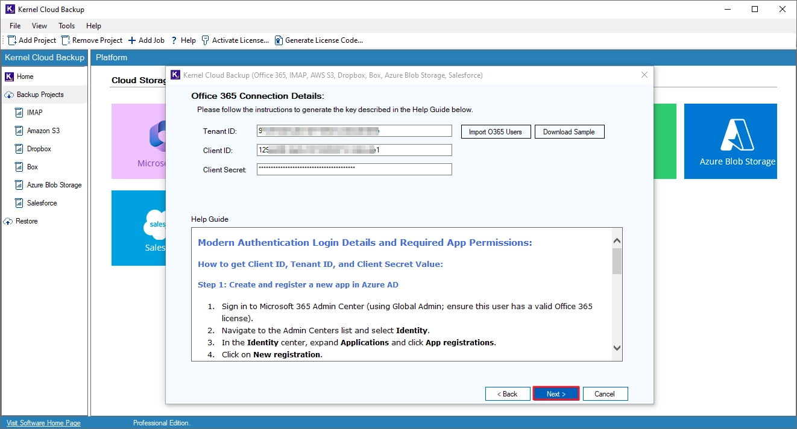This screenshot has height=429, width=797.
Task: Click the Kernel logo in the dialog title
Action: click(x=175, y=75)
